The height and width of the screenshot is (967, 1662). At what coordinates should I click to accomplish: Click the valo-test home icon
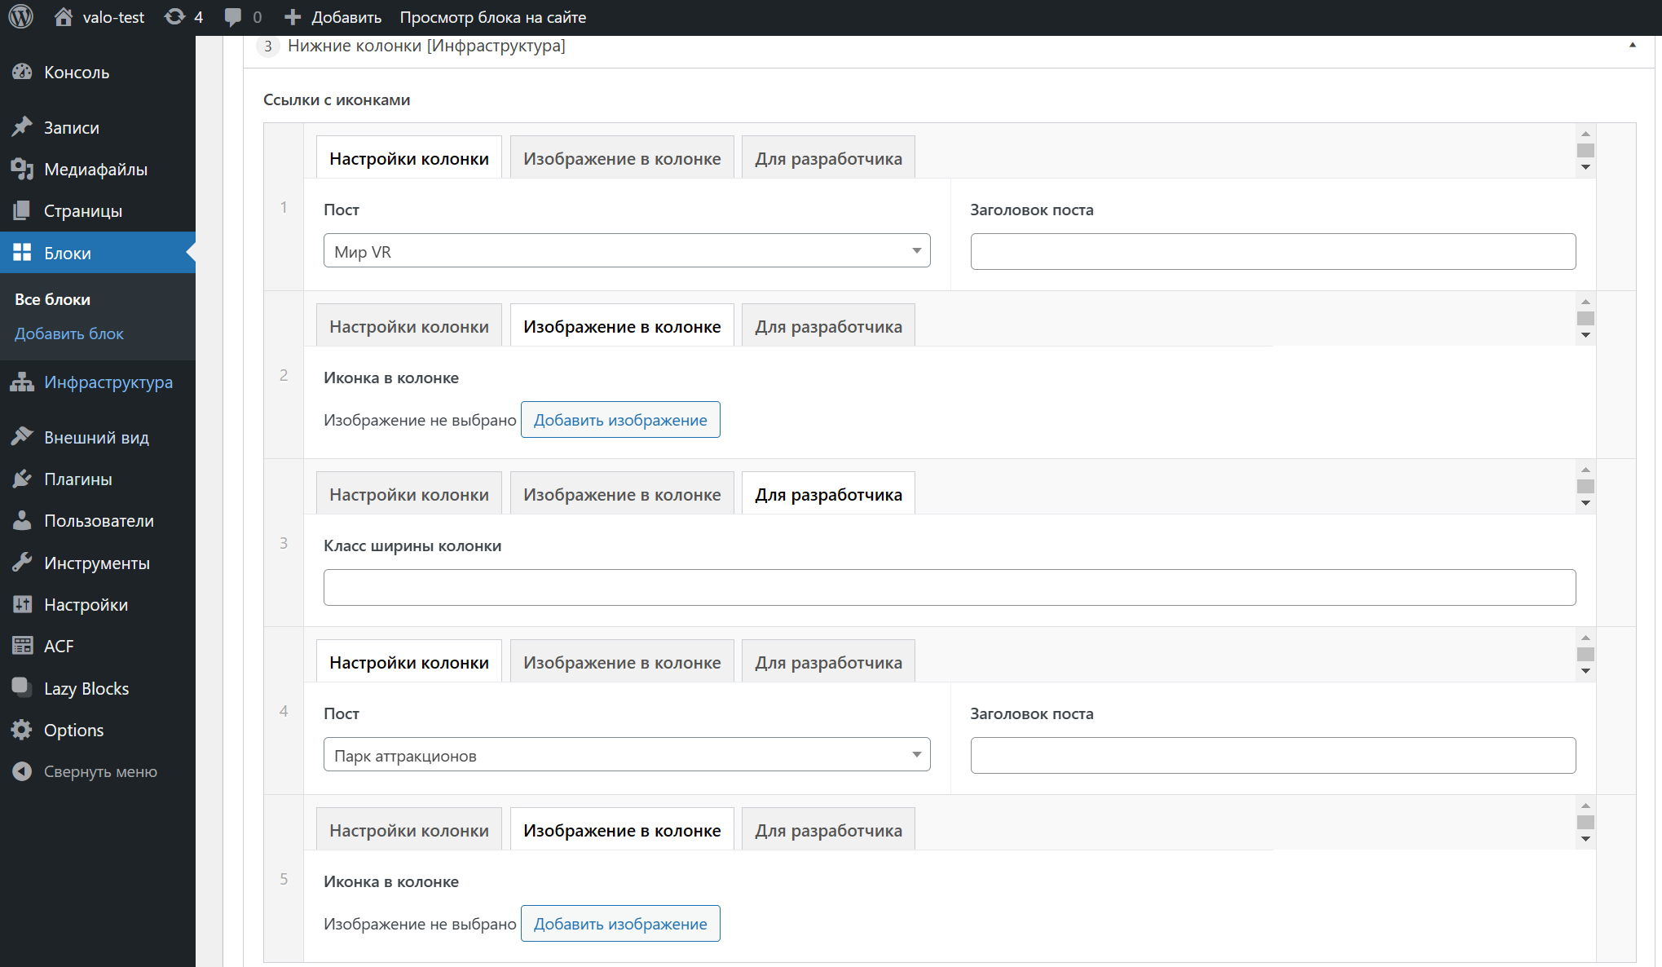pos(64,17)
